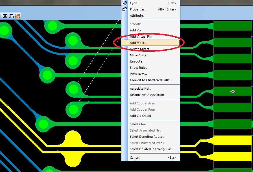Image resolution: width=253 pixels, height=172 pixels.
Task: Choose Select Isolated Stitching Vias
Action: 151,149
